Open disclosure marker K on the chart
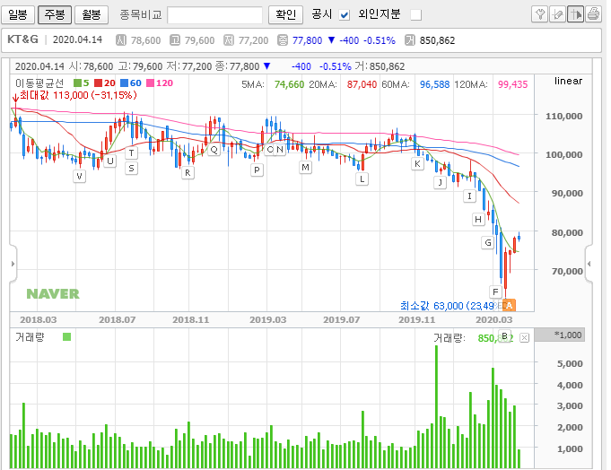 point(417,164)
